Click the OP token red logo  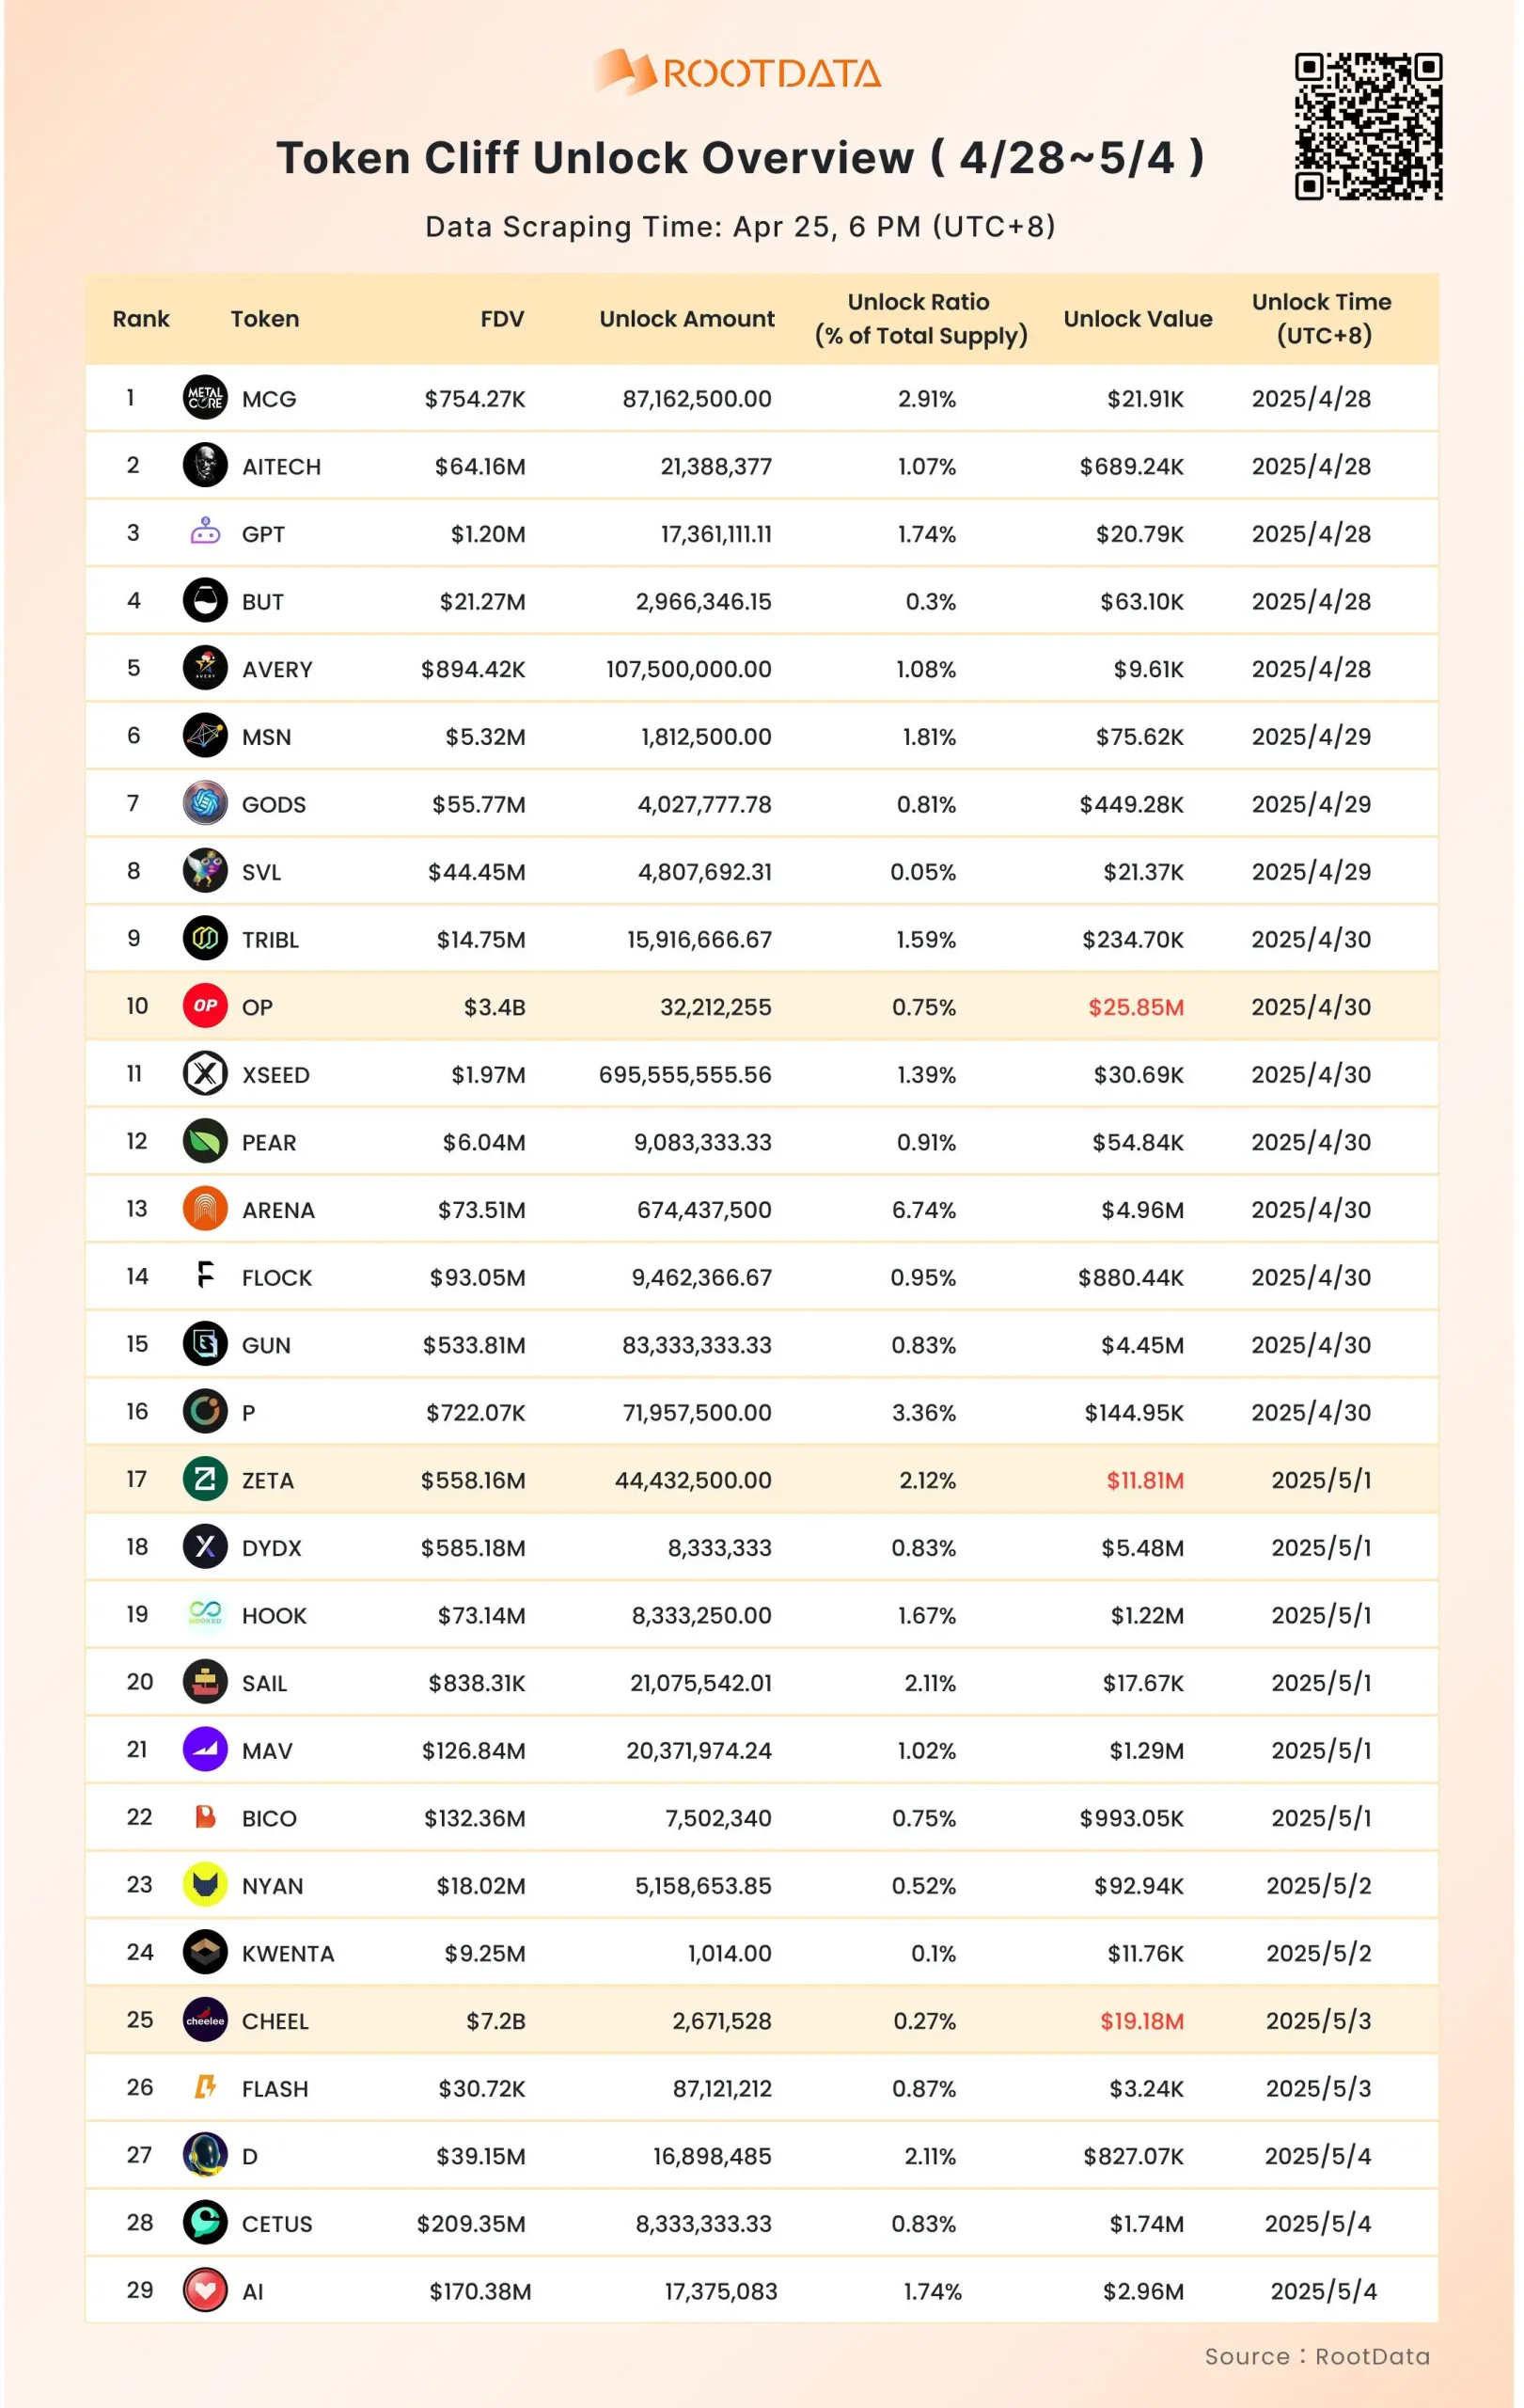point(205,1006)
